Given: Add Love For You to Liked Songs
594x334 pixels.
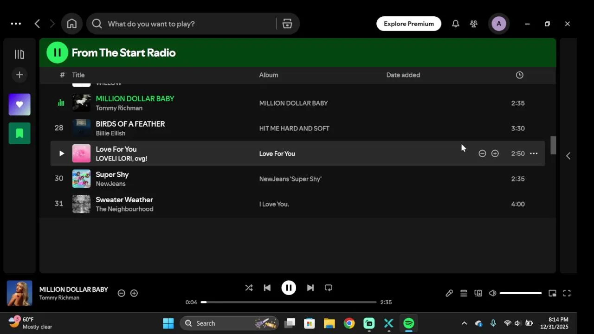Looking at the screenshot, I should click(x=495, y=154).
